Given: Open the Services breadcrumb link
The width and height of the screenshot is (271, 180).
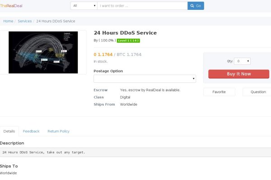Looking at the screenshot, I should pos(25,21).
